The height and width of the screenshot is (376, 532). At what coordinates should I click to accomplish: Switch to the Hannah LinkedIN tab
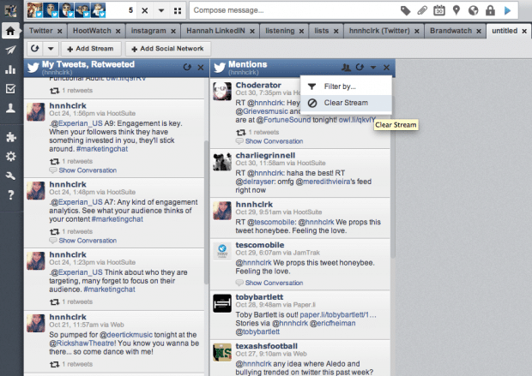point(215,31)
